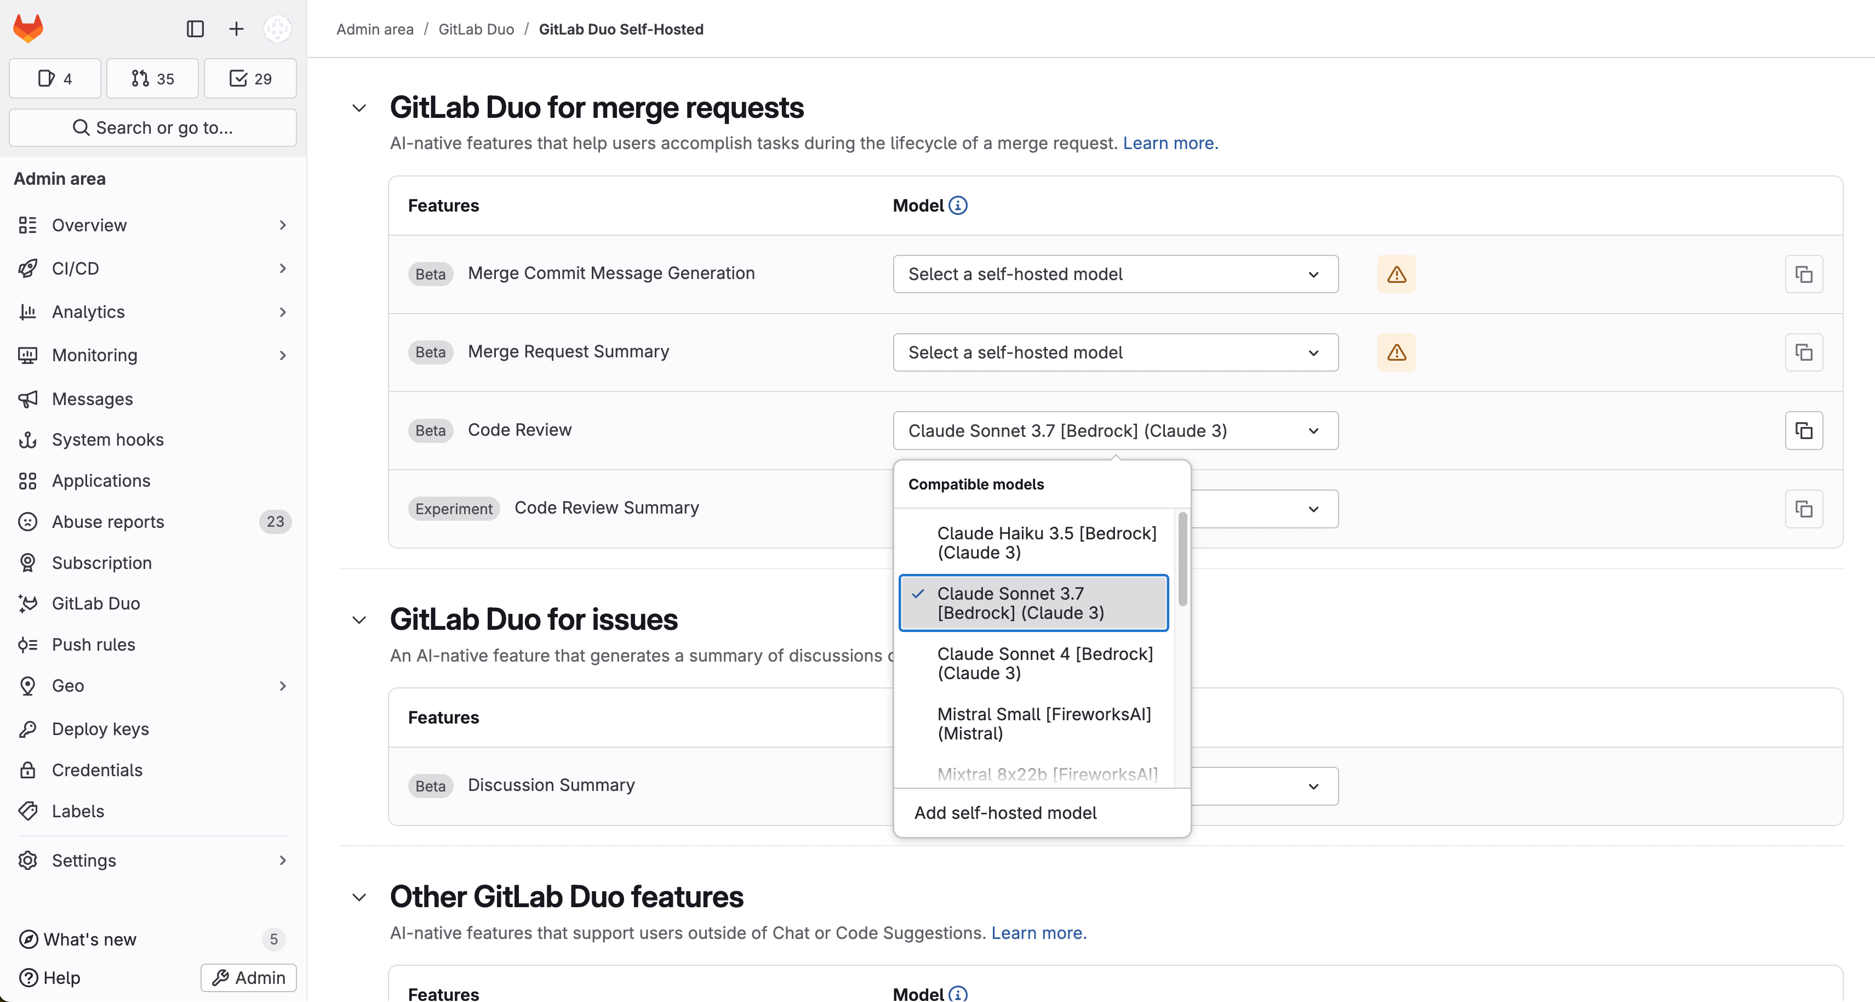Open the Model column info tooltip
Image resolution: width=1875 pixels, height=1002 pixels.
coord(957,206)
